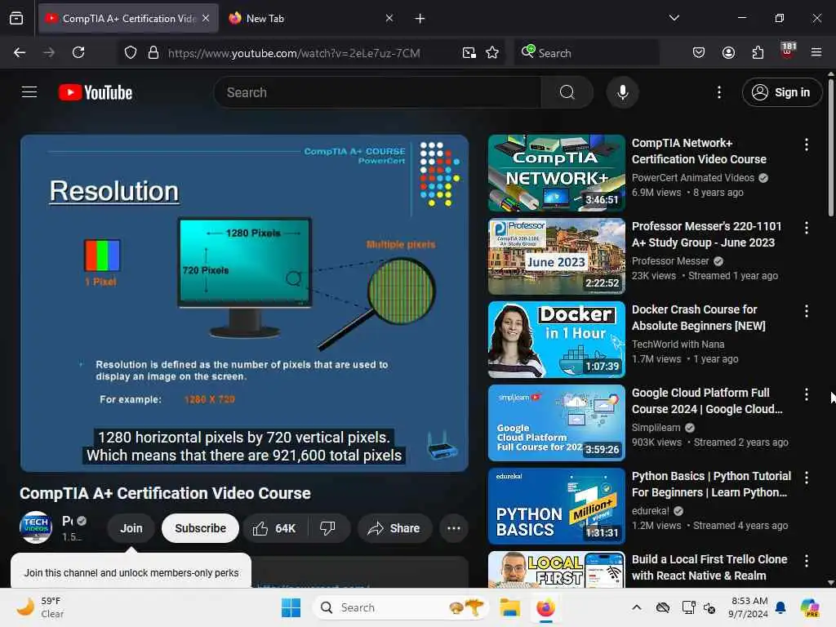
Task: Share the CompTIA A+ video
Action: coord(394,528)
